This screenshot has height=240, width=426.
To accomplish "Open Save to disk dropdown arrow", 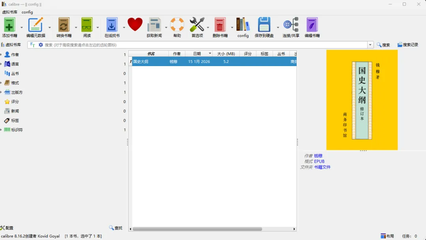I will pyautogui.click(x=278, y=28).
